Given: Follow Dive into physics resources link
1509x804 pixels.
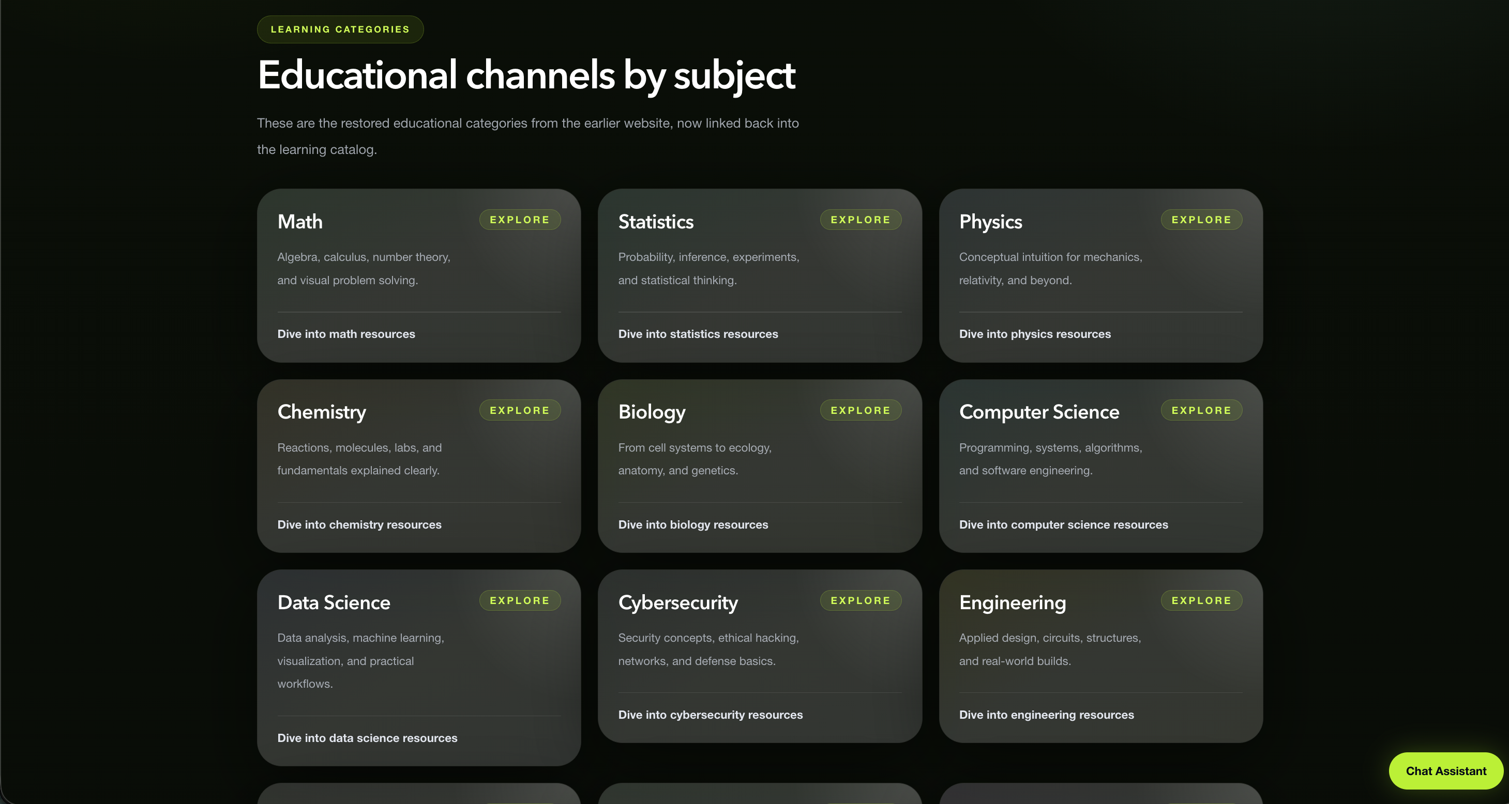Looking at the screenshot, I should pos(1034,334).
